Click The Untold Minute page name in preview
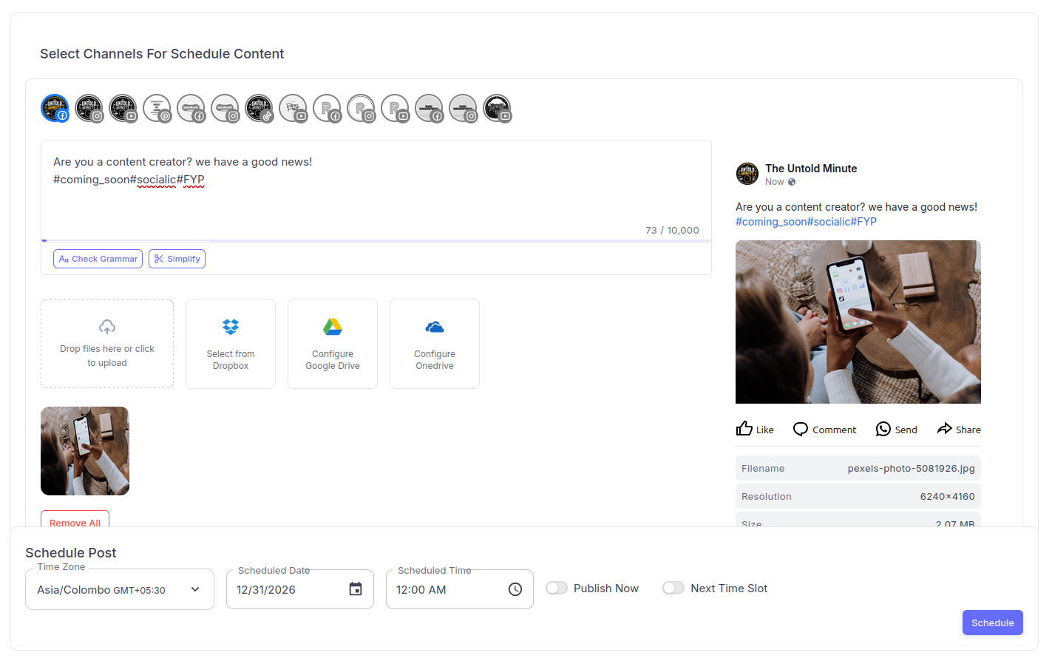1052x658 pixels. [811, 169]
